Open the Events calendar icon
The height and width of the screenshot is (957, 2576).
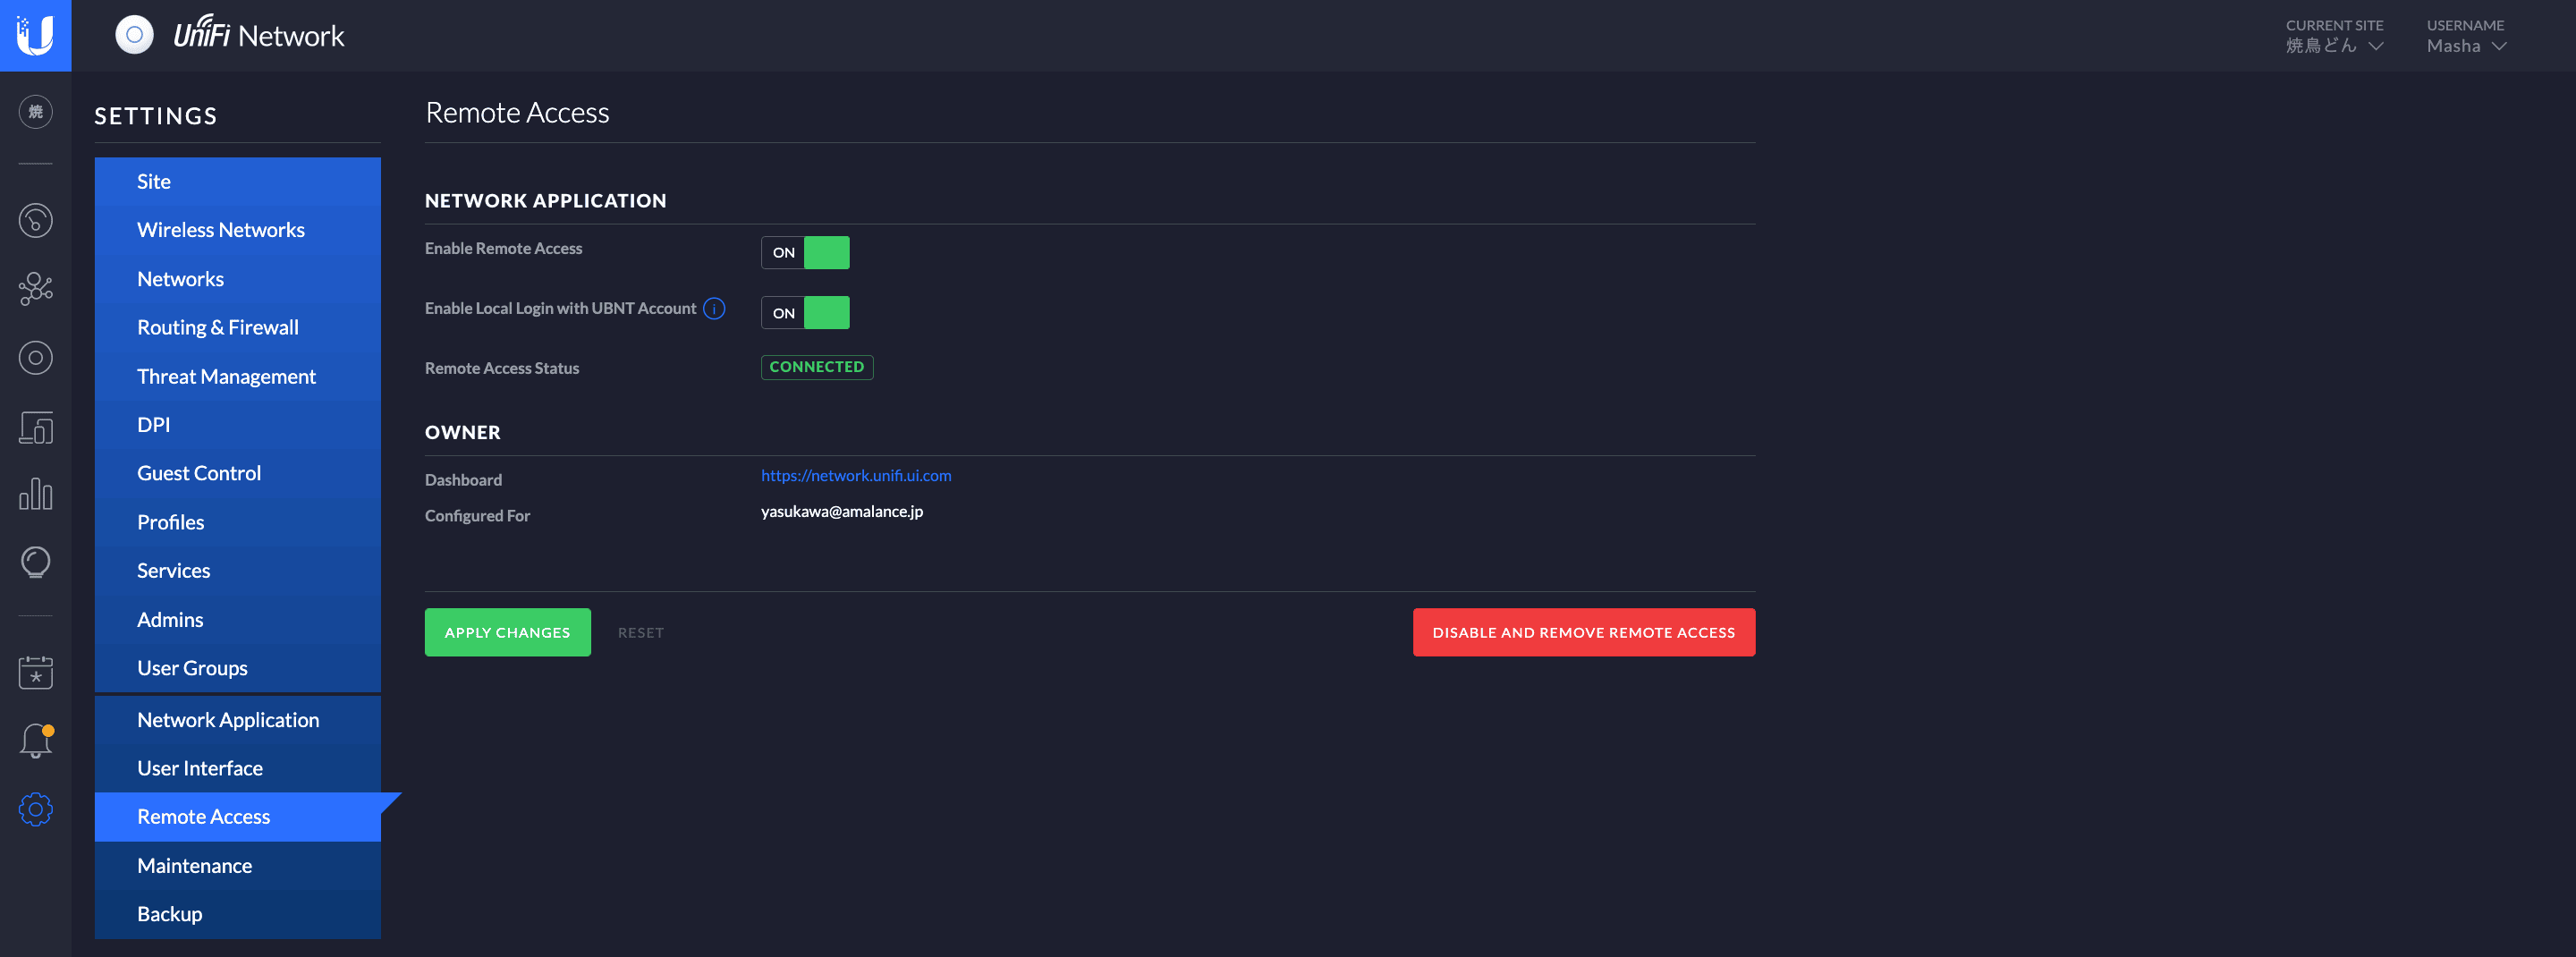pyautogui.click(x=36, y=672)
